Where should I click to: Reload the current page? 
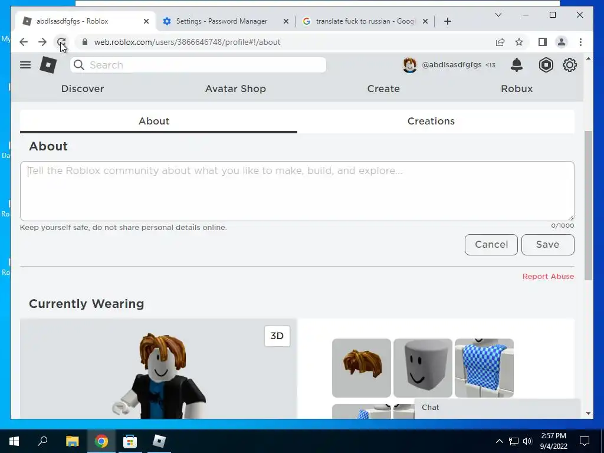61,42
